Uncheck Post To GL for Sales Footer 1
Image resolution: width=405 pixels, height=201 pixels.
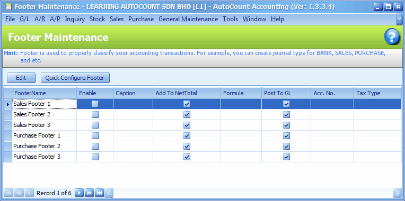[x=286, y=104]
